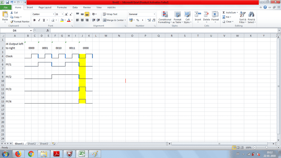This screenshot has height=158, width=281.
Task: Toggle Bold formatting
Action: (x=34, y=20)
